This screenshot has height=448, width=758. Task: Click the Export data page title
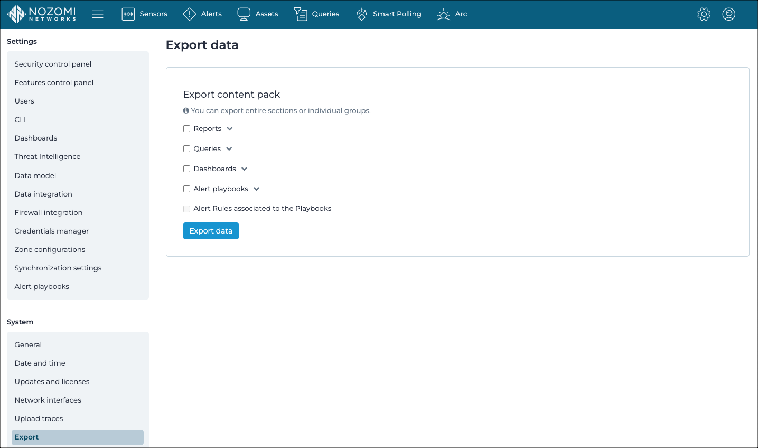pyautogui.click(x=202, y=45)
